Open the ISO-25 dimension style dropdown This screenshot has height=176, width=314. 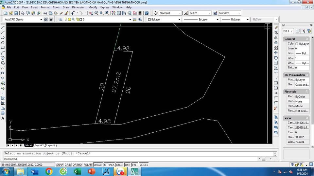209,13
